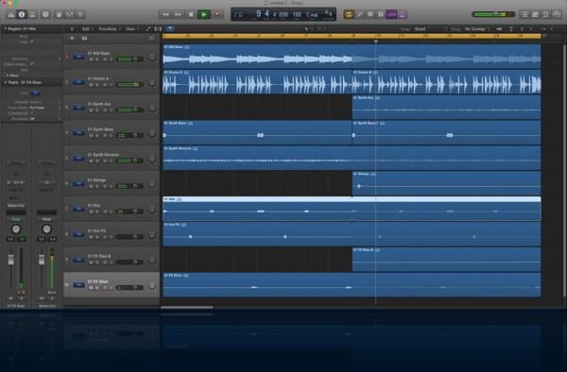Screen dimensions: 567x372
Task: Toggle the Inspector button in toolbar
Action: point(22,14)
